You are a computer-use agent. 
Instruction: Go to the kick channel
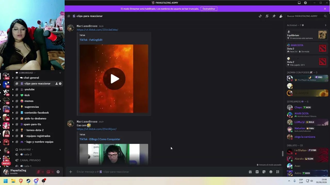(38, 95)
